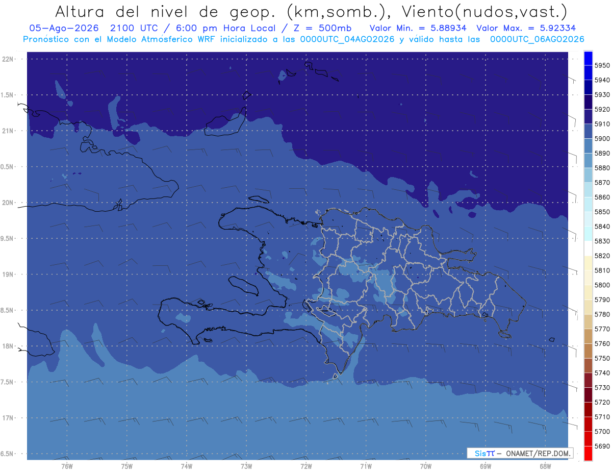The image size is (612, 473).
Task: Click the "5690" colorbar value
Action: tap(602, 446)
